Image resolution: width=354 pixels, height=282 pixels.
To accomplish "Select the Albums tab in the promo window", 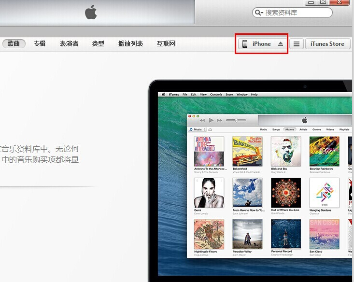I will [x=289, y=129].
